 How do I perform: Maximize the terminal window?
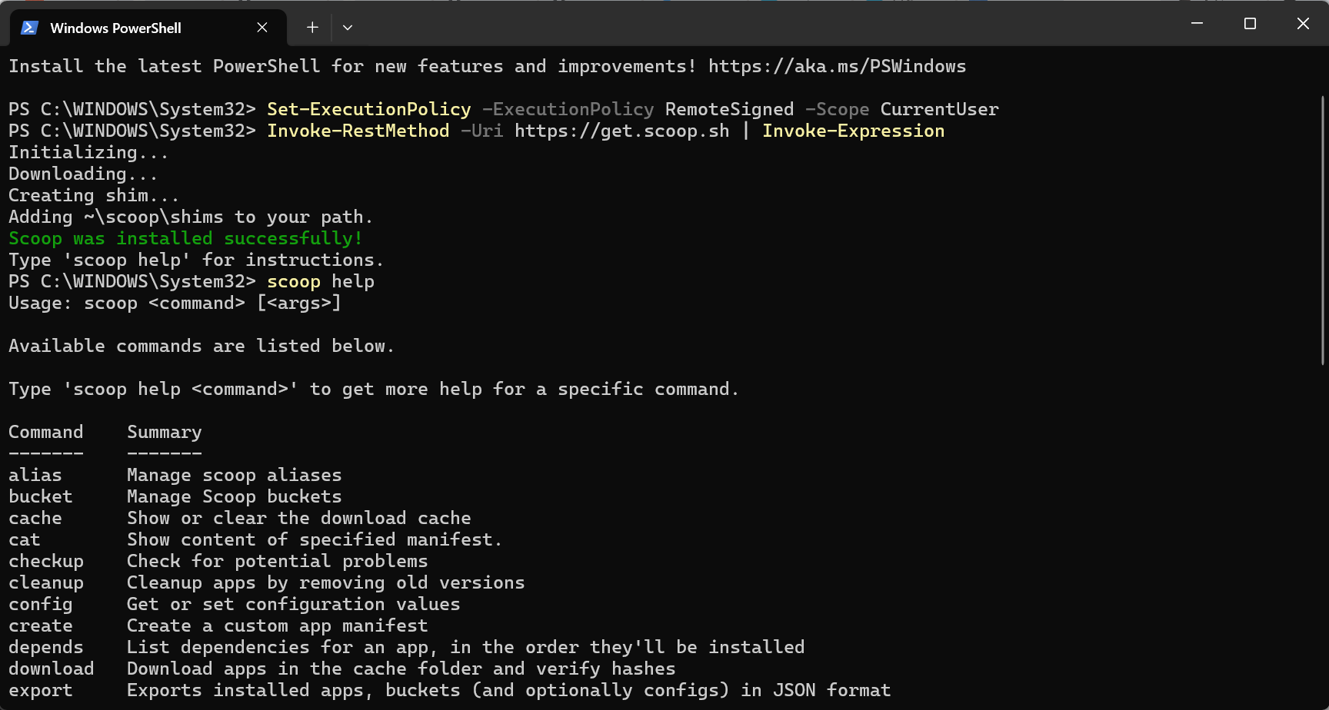pos(1250,24)
